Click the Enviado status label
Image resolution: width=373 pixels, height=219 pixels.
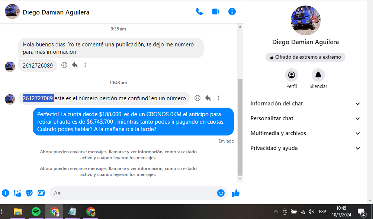coord(226,141)
